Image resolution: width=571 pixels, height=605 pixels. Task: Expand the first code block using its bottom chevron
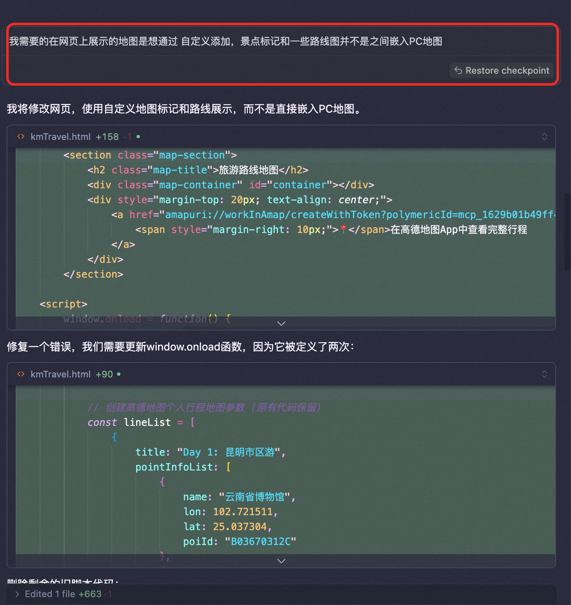pos(281,323)
